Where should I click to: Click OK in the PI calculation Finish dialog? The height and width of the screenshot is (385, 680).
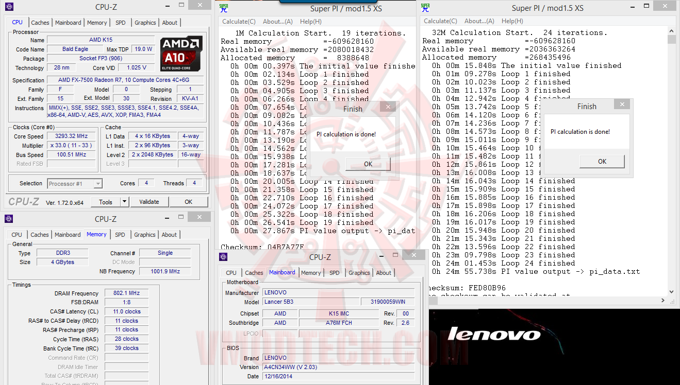pos(368,164)
